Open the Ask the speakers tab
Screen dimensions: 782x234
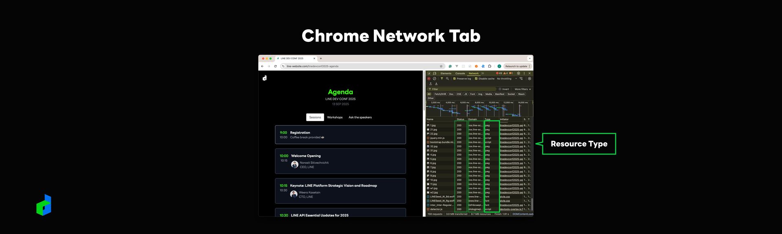[x=360, y=117]
